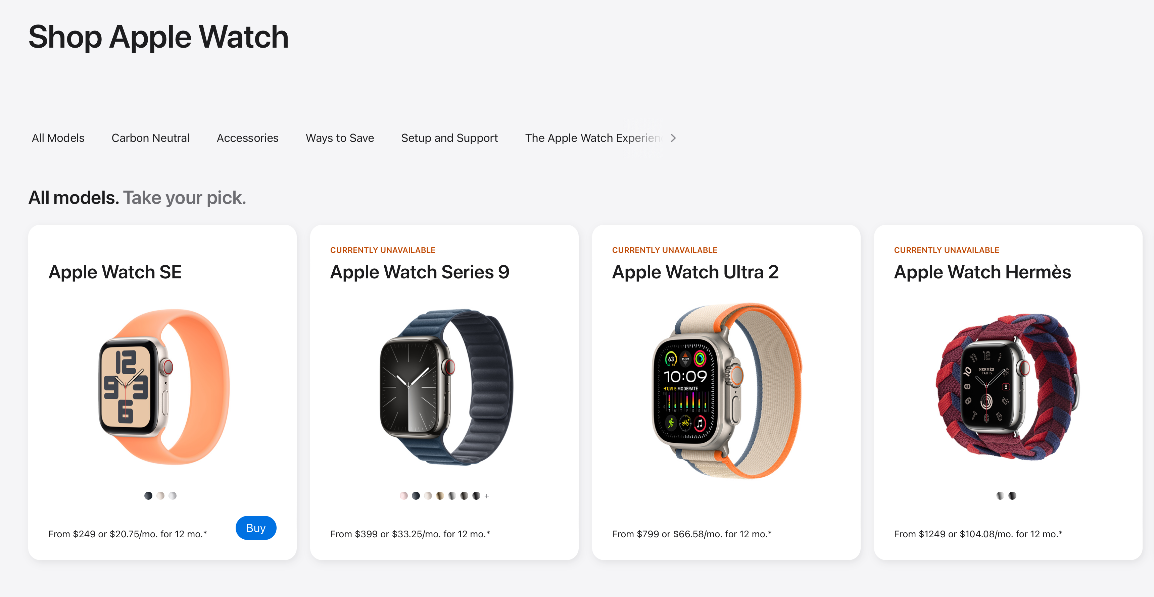Click the navigation scroll-right chevron arrow

(x=673, y=138)
